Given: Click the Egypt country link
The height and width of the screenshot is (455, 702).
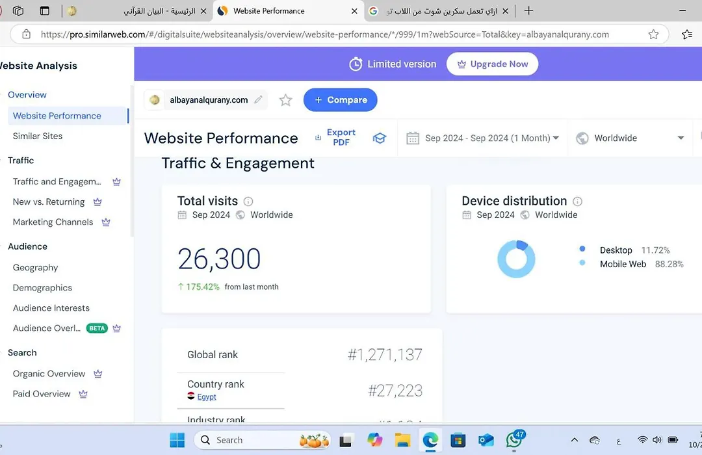Looking at the screenshot, I should click(x=207, y=396).
